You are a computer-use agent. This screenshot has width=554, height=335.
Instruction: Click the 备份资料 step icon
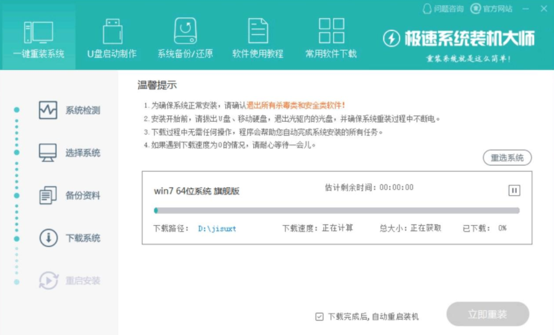click(x=48, y=195)
